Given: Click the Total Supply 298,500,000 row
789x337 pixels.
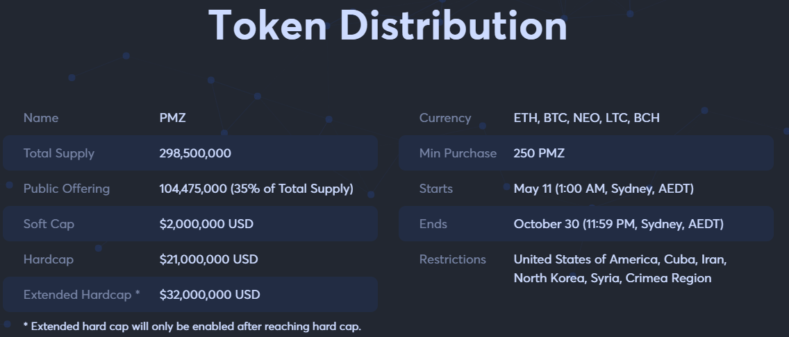Looking at the screenshot, I should [190, 153].
